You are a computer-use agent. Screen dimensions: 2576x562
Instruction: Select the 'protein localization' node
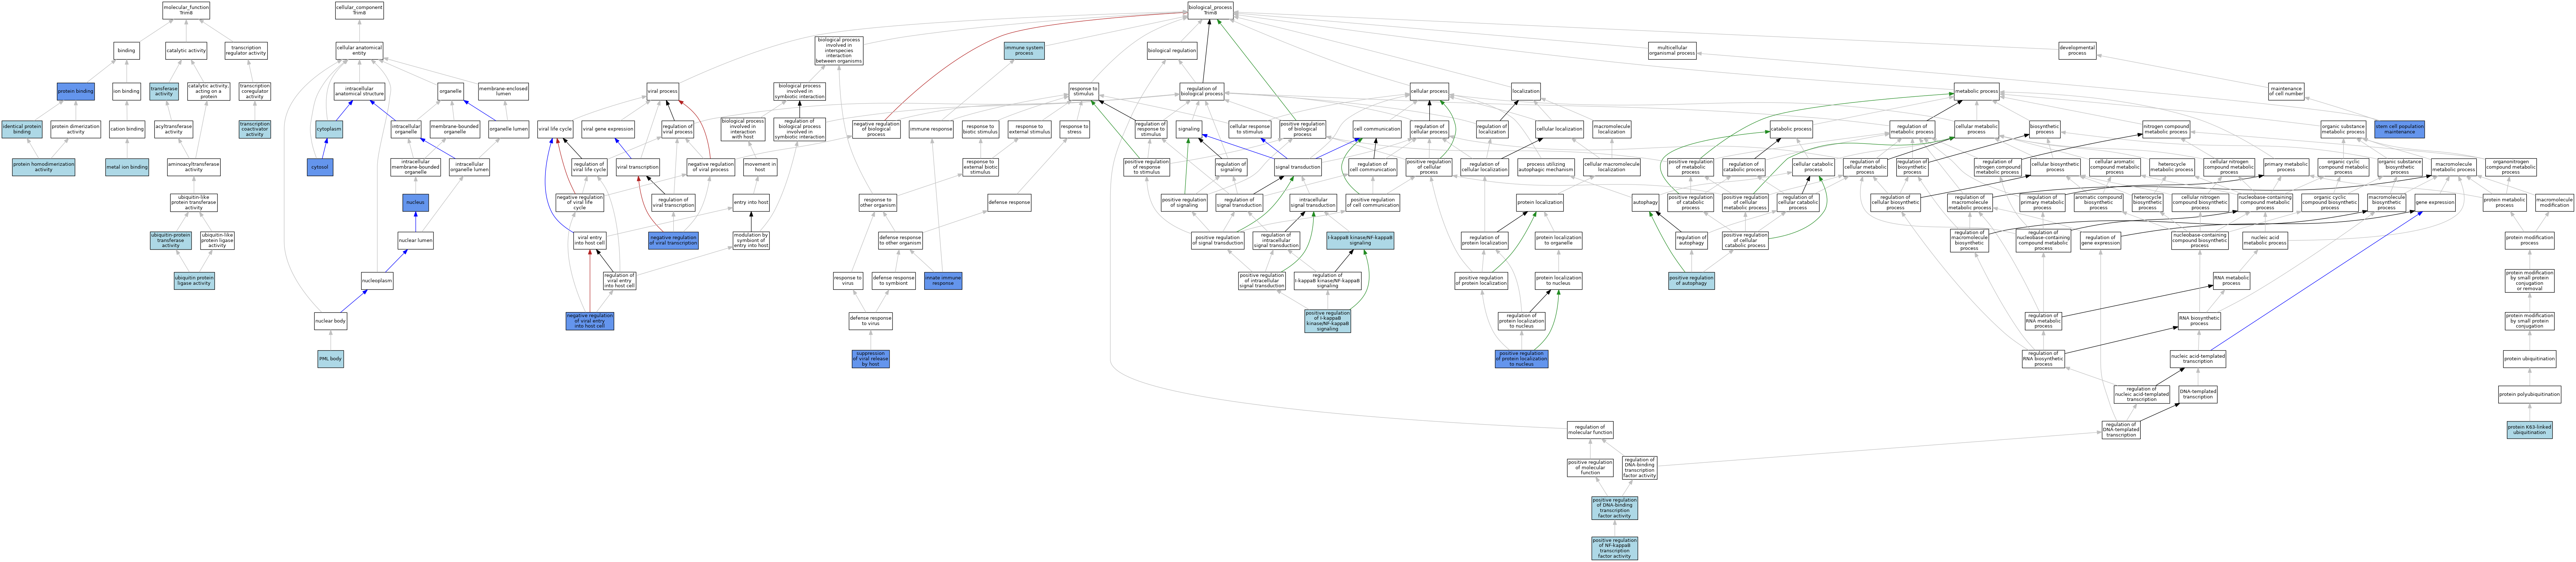1540,203
